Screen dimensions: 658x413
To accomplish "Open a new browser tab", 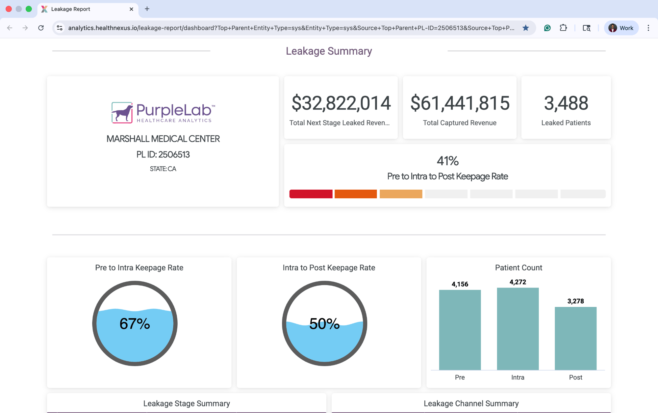I will (x=147, y=9).
